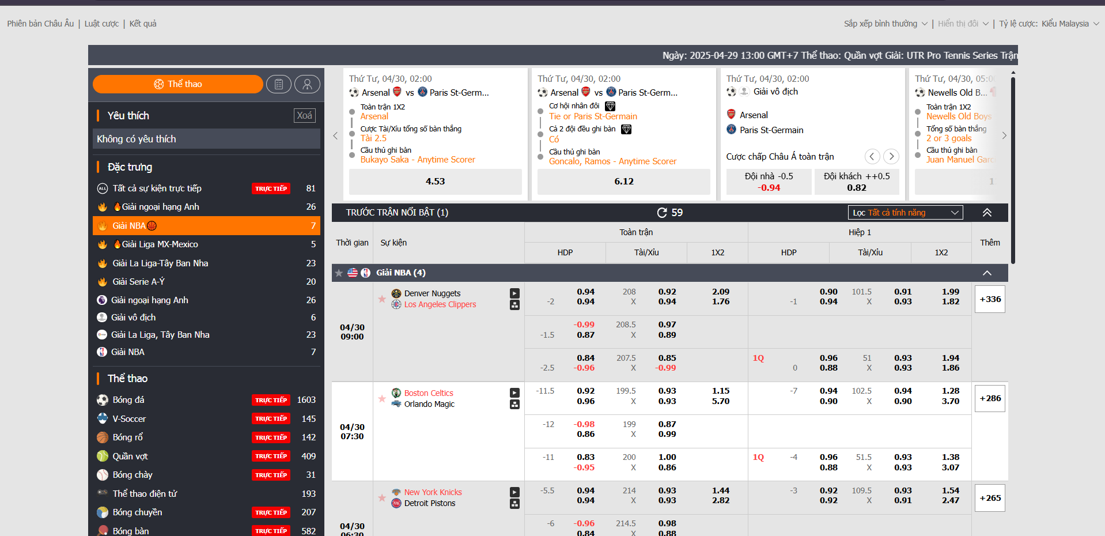
Task: Toggle the favorite star for Denver Nuggets match
Action: [381, 299]
